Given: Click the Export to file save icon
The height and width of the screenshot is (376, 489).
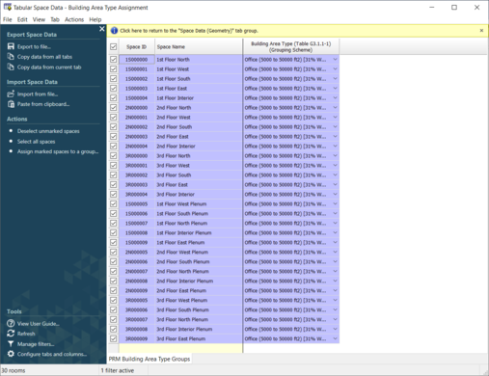Looking at the screenshot, I should (x=11, y=46).
